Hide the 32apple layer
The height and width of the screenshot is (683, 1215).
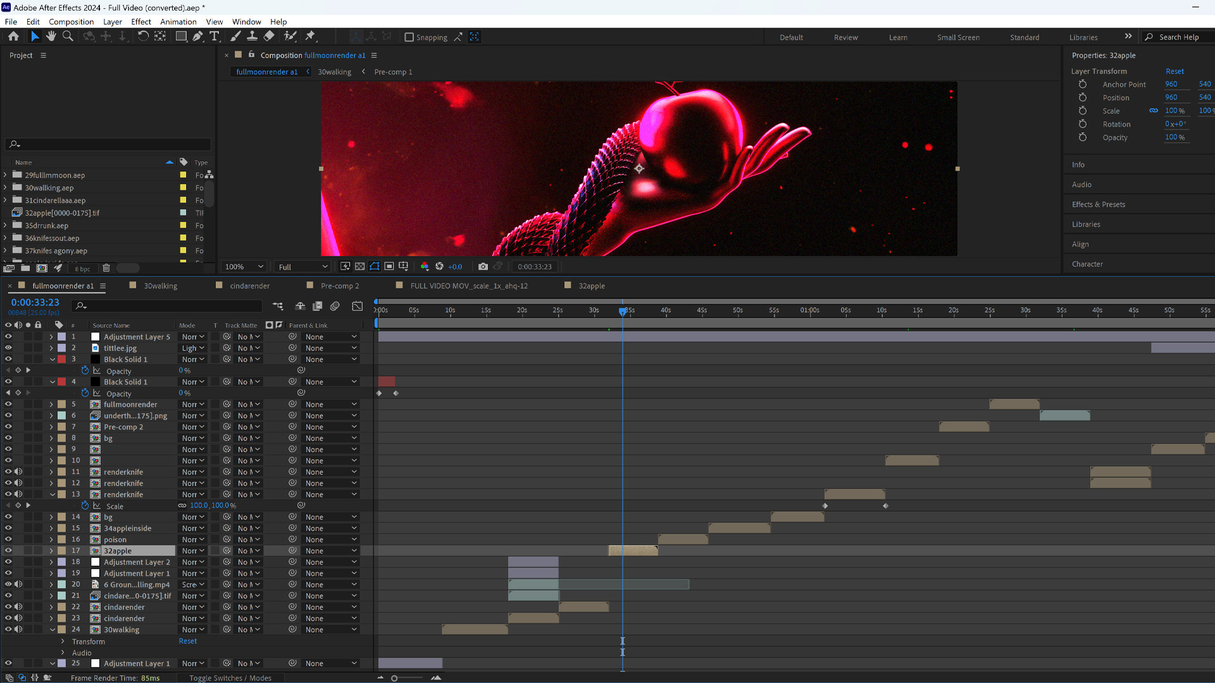point(8,551)
